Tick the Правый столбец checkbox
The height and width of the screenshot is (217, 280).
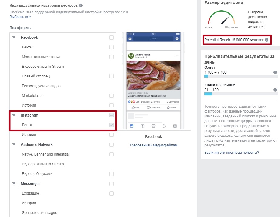(x=111, y=76)
